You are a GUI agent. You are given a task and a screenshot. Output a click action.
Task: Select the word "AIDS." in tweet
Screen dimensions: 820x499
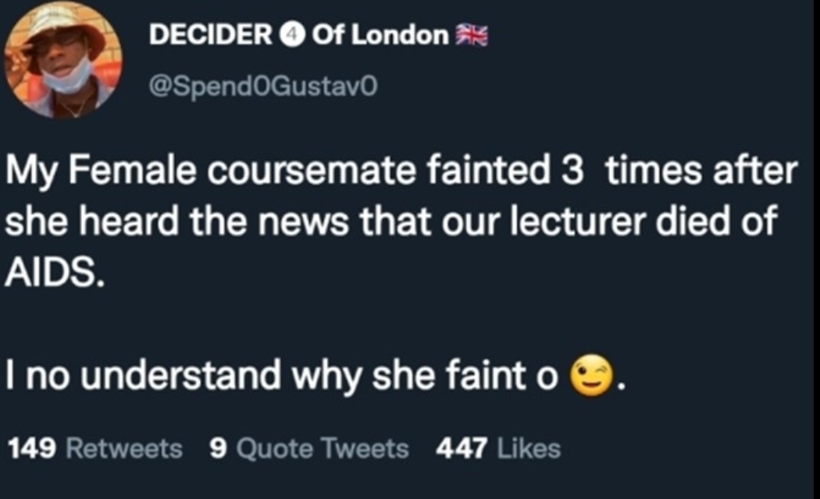click(54, 274)
